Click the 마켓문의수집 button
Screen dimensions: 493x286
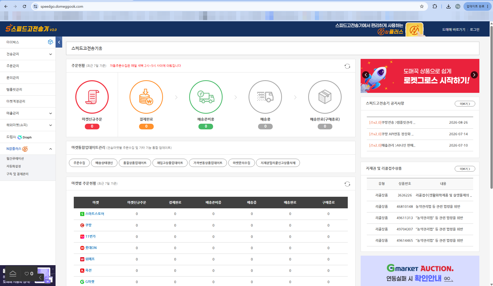click(242, 163)
